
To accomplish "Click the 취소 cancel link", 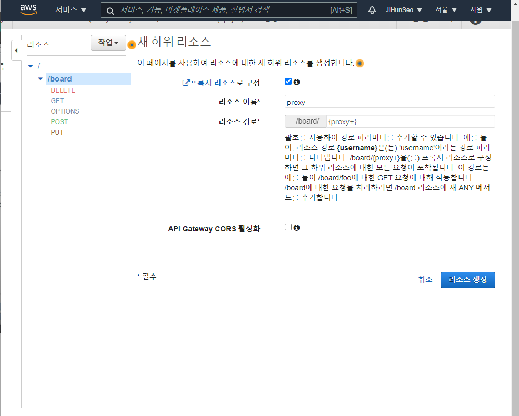I will pyautogui.click(x=425, y=280).
